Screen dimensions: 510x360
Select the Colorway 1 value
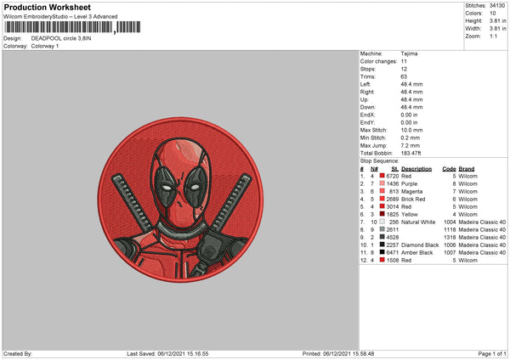coord(45,46)
